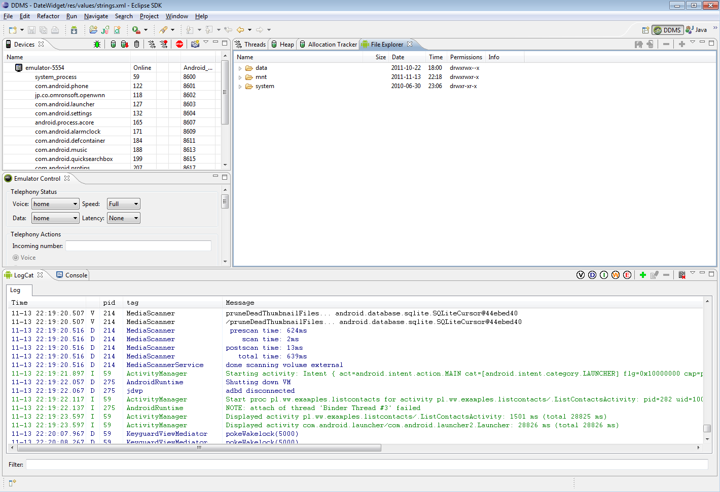Click Start Method Profiling icon

pyautogui.click(x=164, y=45)
